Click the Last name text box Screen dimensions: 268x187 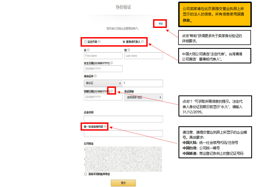coord(143,56)
